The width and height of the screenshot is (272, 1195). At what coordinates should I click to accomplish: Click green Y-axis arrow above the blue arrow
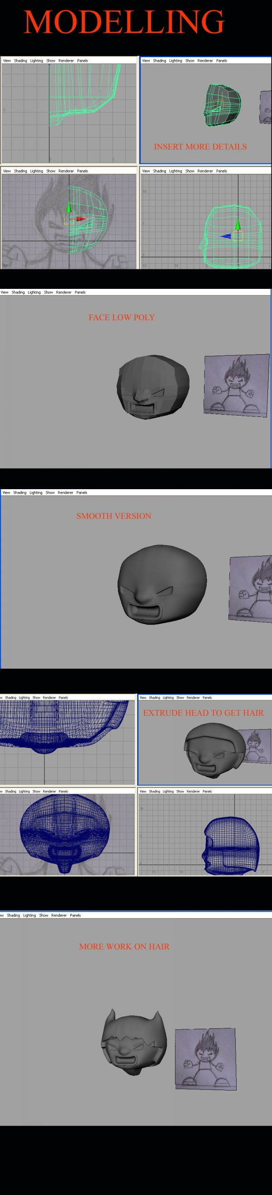coord(238,224)
